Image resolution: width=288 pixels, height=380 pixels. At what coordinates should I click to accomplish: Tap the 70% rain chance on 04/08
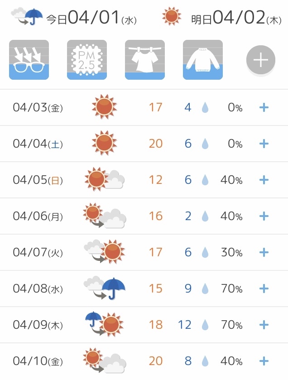(x=231, y=289)
